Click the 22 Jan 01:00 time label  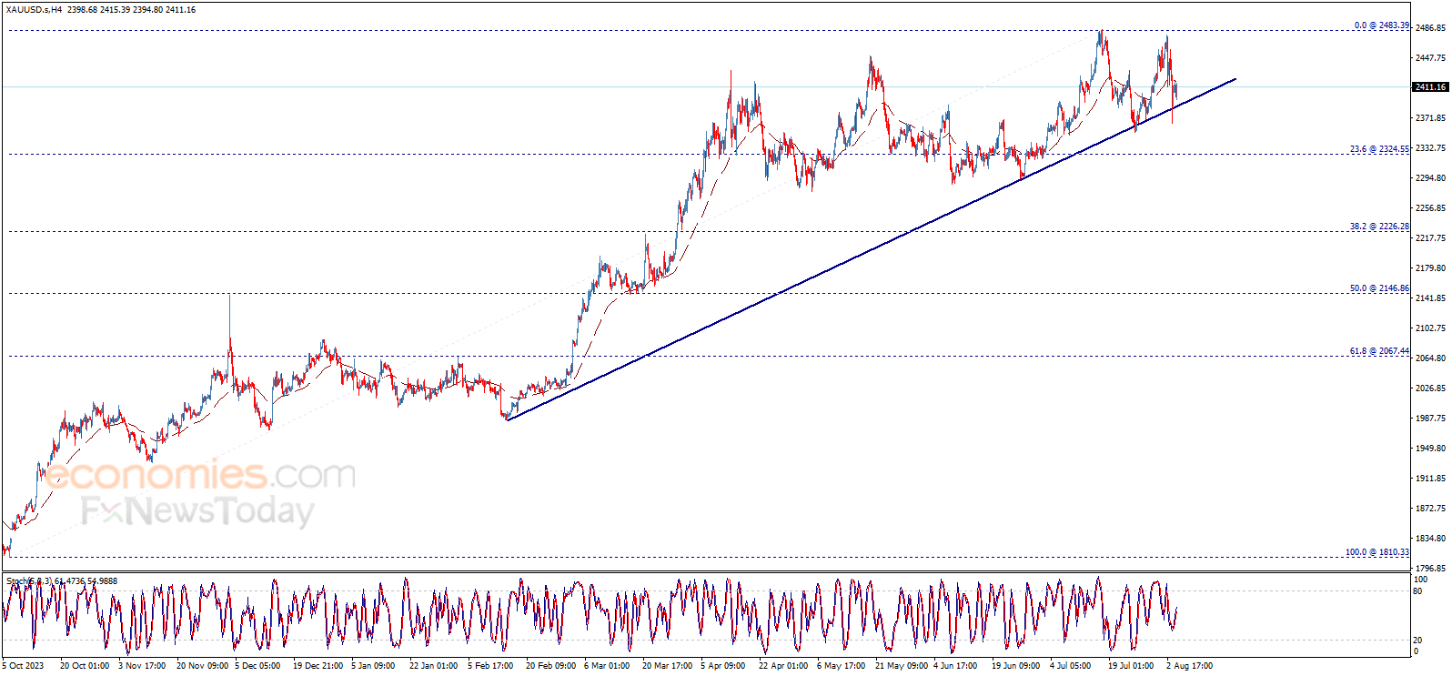point(434,666)
